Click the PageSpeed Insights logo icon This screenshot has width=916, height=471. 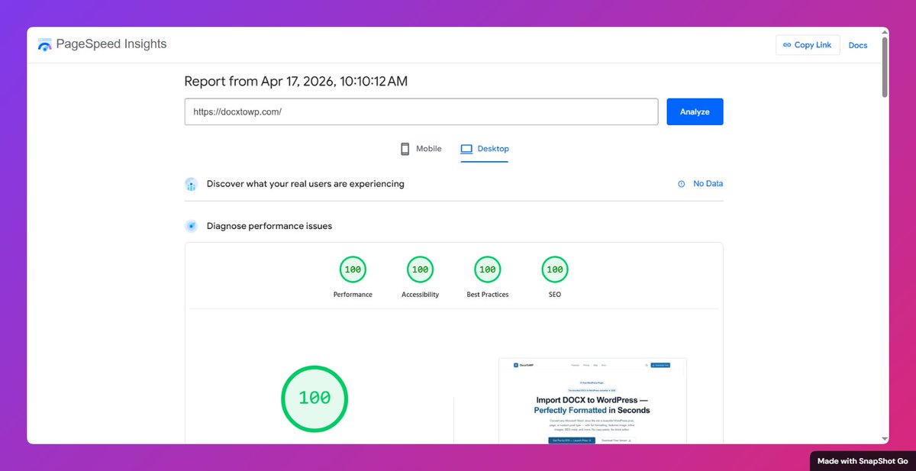tap(45, 44)
